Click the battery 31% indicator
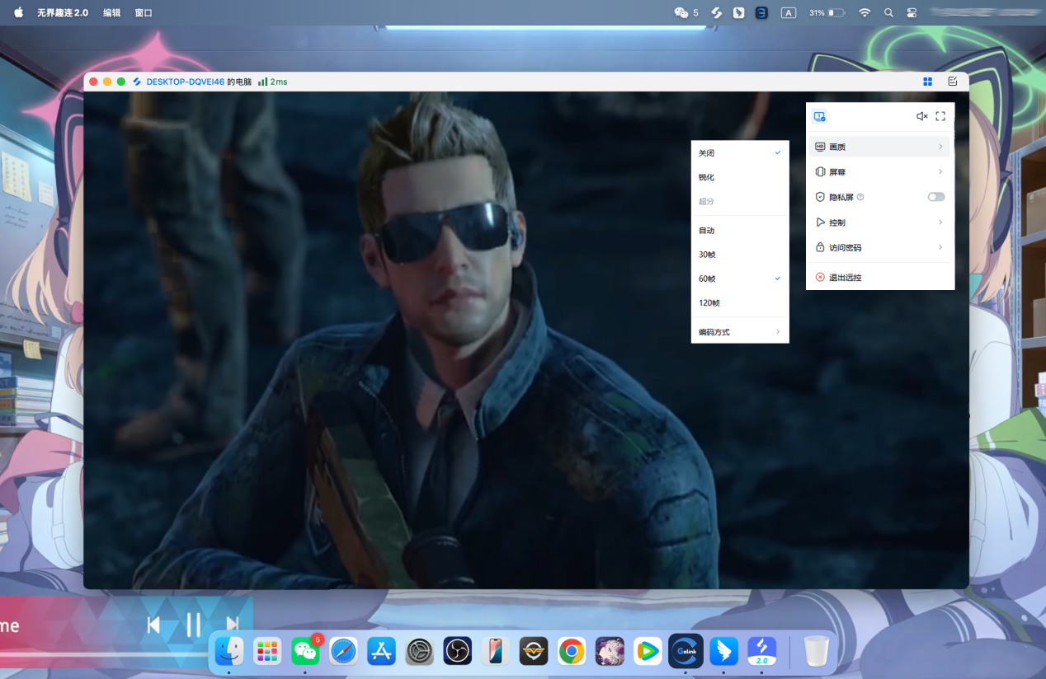 coord(827,12)
